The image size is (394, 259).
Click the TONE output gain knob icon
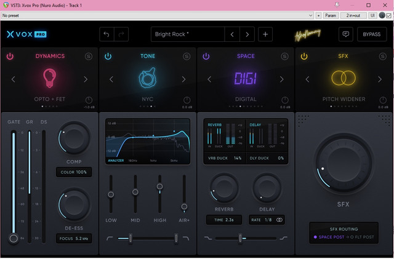pyautogui.click(x=187, y=100)
